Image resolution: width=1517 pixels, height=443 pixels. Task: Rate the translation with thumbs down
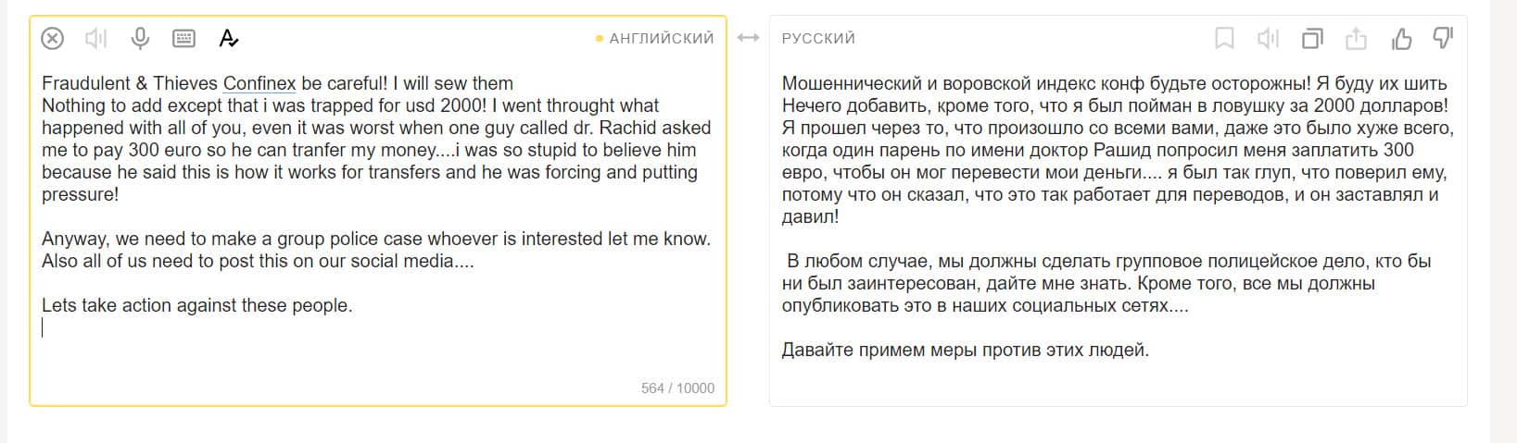pos(1443,38)
